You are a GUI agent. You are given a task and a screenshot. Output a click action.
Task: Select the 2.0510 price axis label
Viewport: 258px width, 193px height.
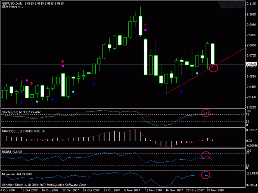click(x=251, y=77)
